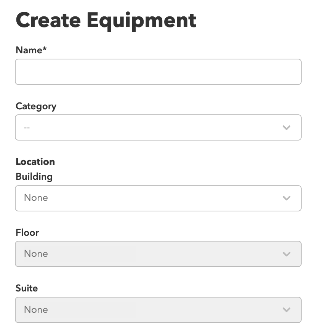Click the Floor dropdown chevron arrow
This screenshot has width=320, height=336.
pos(286,254)
